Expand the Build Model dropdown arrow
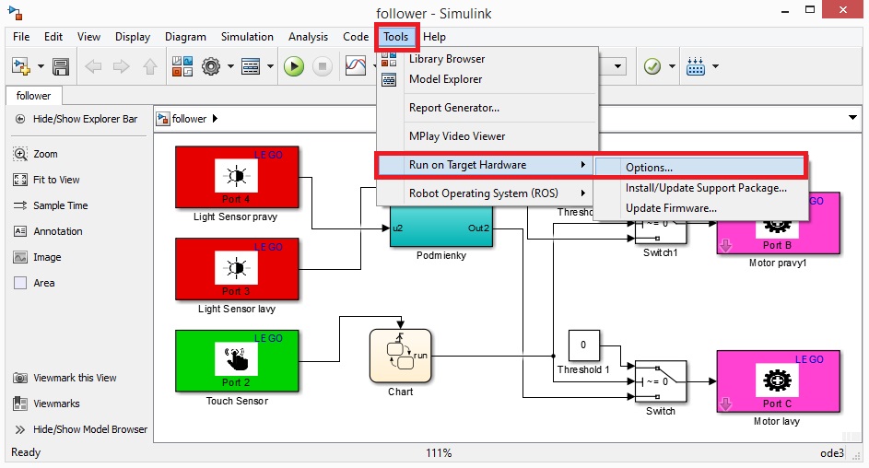Screen dimensions: 869x468 coord(715,66)
